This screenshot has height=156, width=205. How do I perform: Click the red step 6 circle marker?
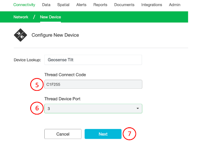click(x=37, y=108)
